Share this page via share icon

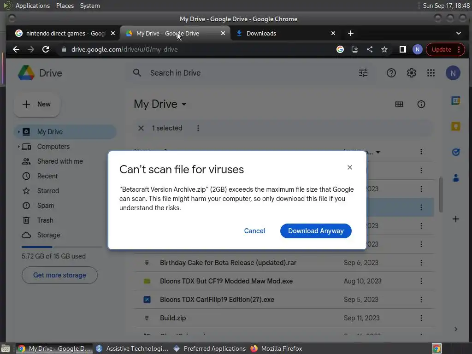(370, 49)
